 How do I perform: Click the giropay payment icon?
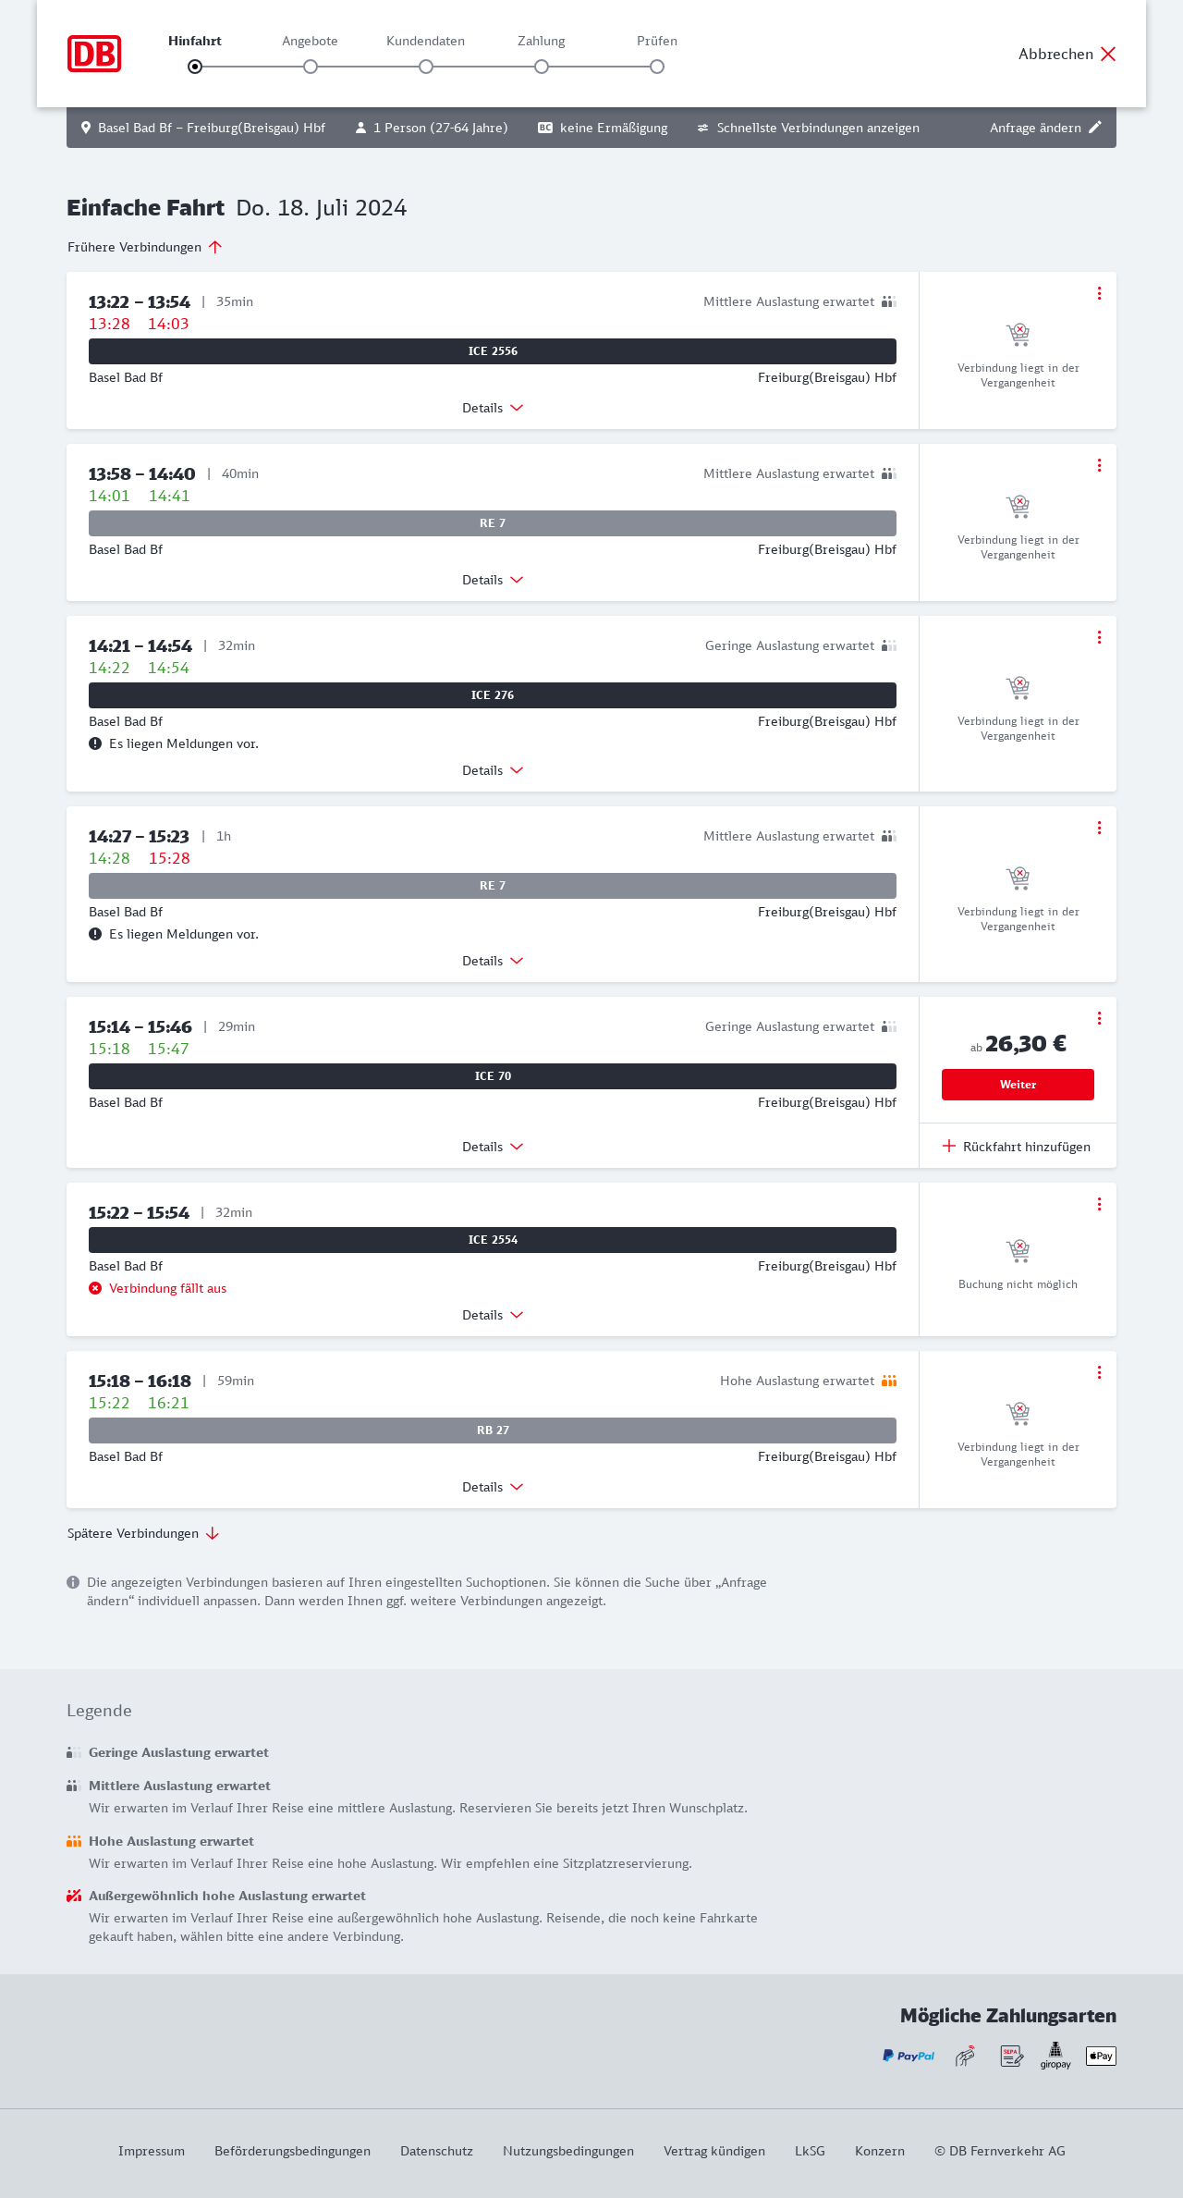(x=1055, y=2056)
